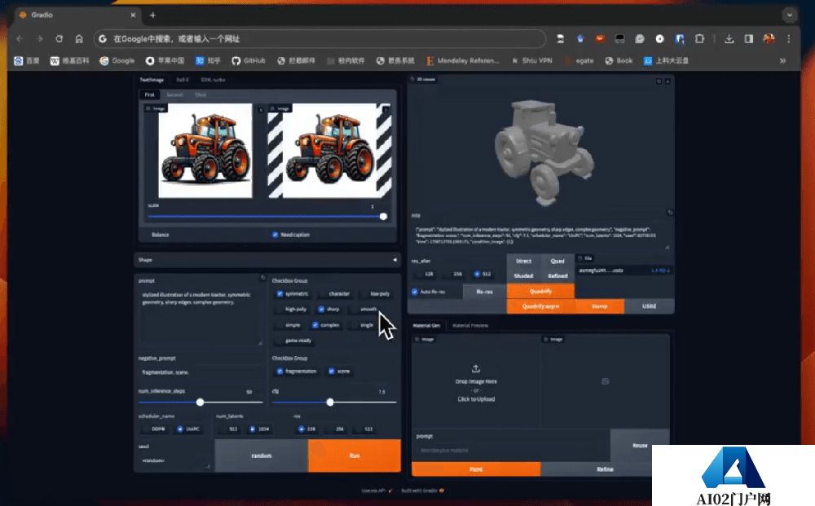Open the browser home page icon
The width and height of the screenshot is (815, 506).
[79, 39]
